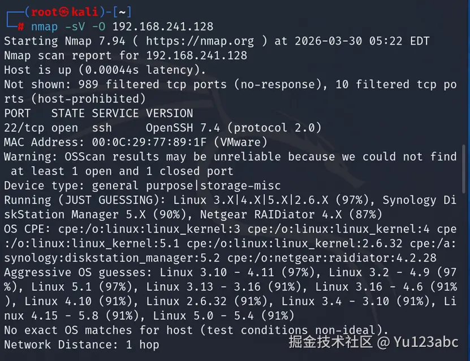Click the PORT column header

point(17,114)
